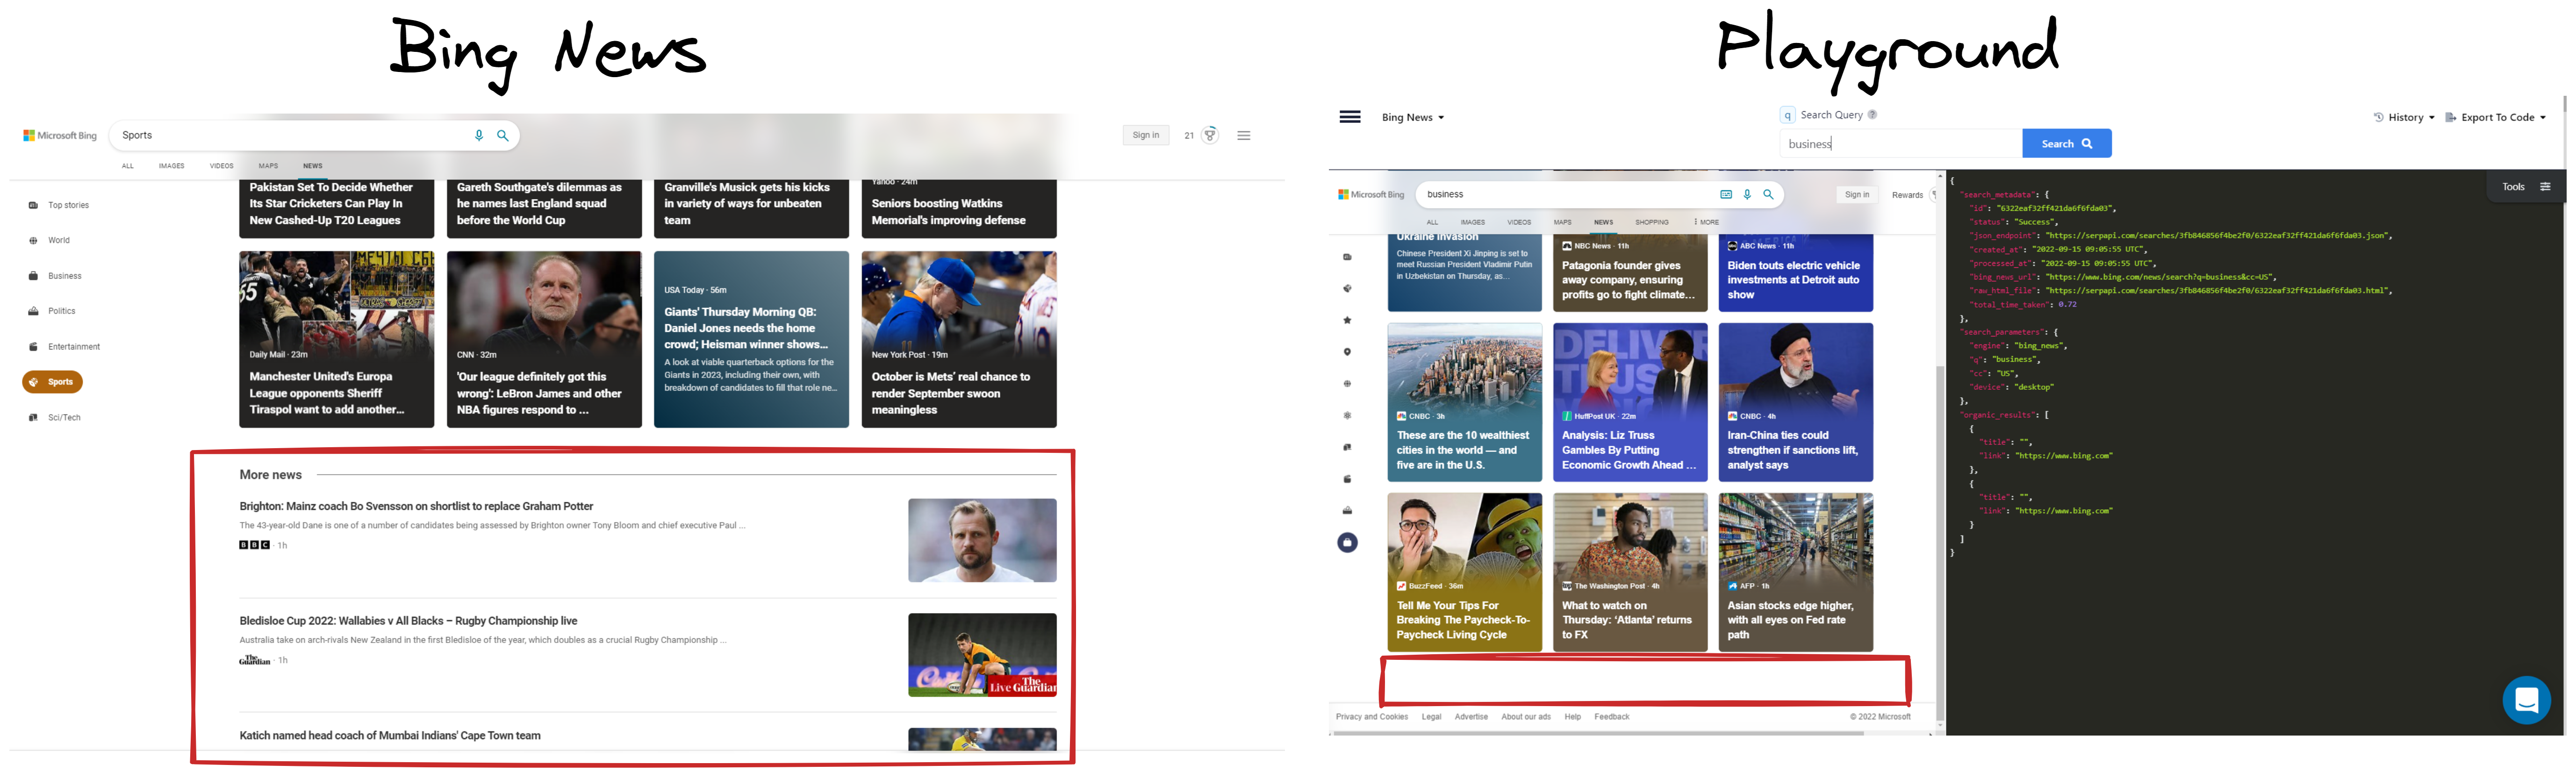Click the microphone icon in Sports search

point(479,135)
